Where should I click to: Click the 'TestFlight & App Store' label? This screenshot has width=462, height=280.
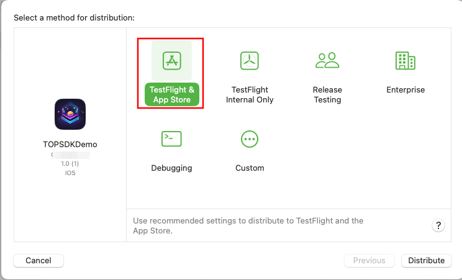[x=172, y=94]
